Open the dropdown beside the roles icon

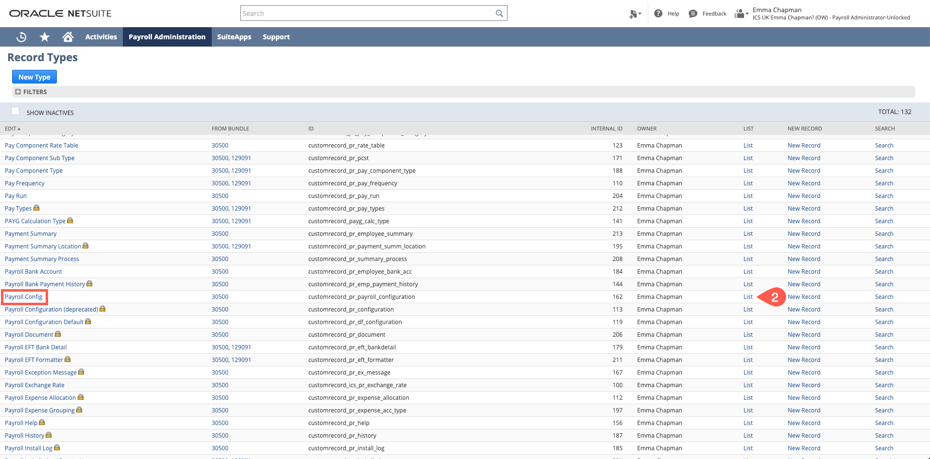point(639,14)
